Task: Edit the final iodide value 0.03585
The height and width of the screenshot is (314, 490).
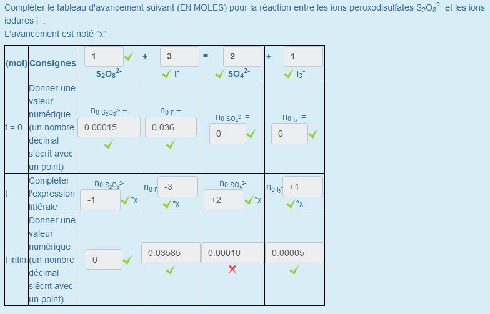Action: [170, 253]
